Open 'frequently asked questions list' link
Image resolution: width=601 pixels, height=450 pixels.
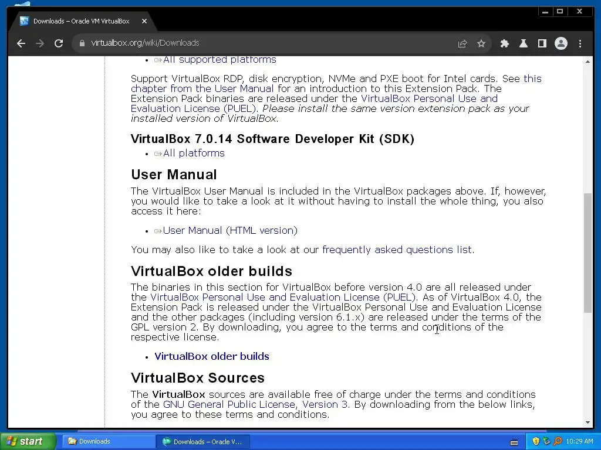click(397, 250)
